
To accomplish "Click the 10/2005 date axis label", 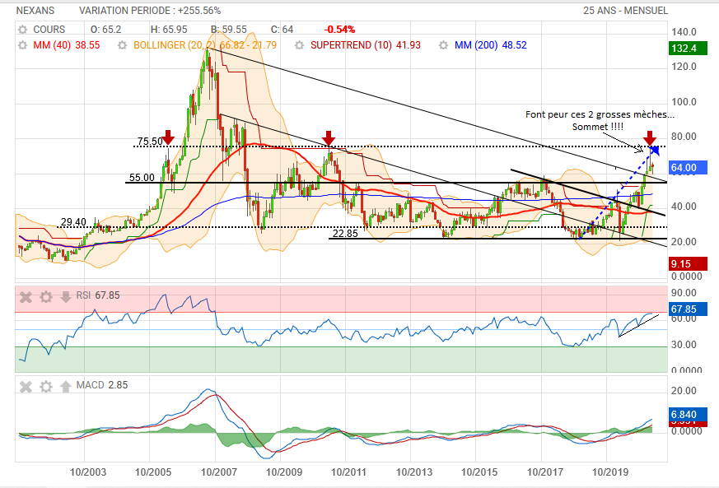I will (153, 472).
